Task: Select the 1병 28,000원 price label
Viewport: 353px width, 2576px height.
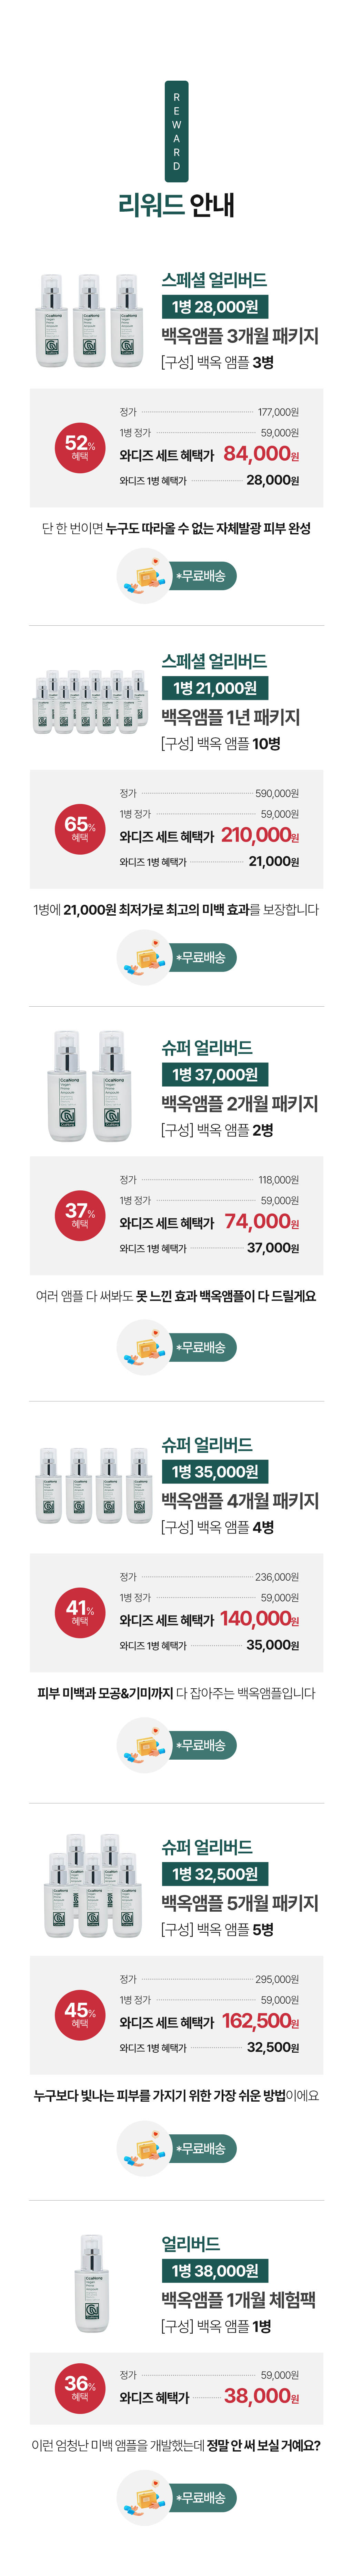Action: click(x=215, y=307)
